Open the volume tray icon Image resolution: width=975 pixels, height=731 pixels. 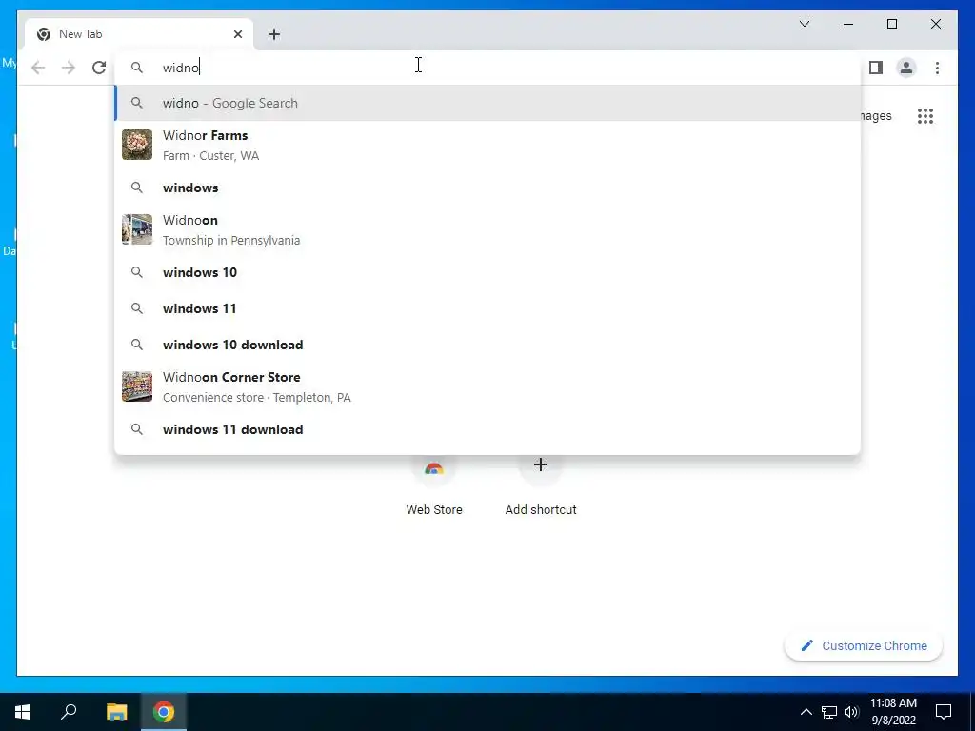click(851, 712)
